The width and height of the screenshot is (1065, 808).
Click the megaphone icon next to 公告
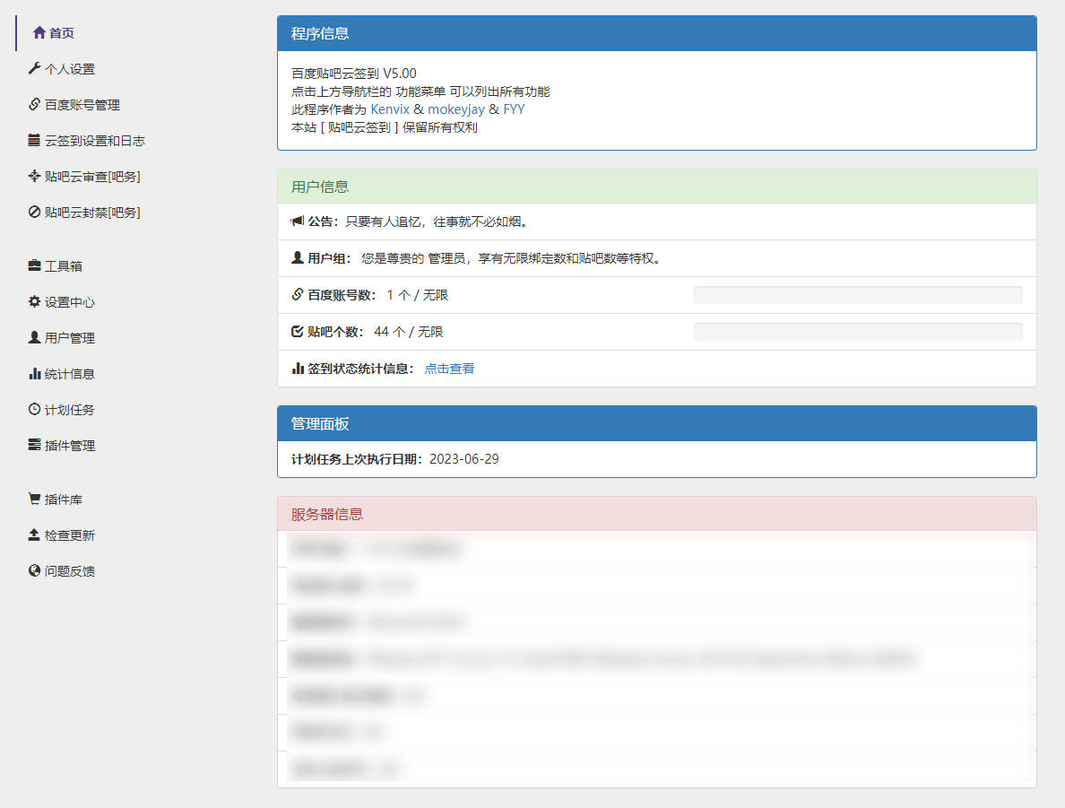tap(298, 221)
